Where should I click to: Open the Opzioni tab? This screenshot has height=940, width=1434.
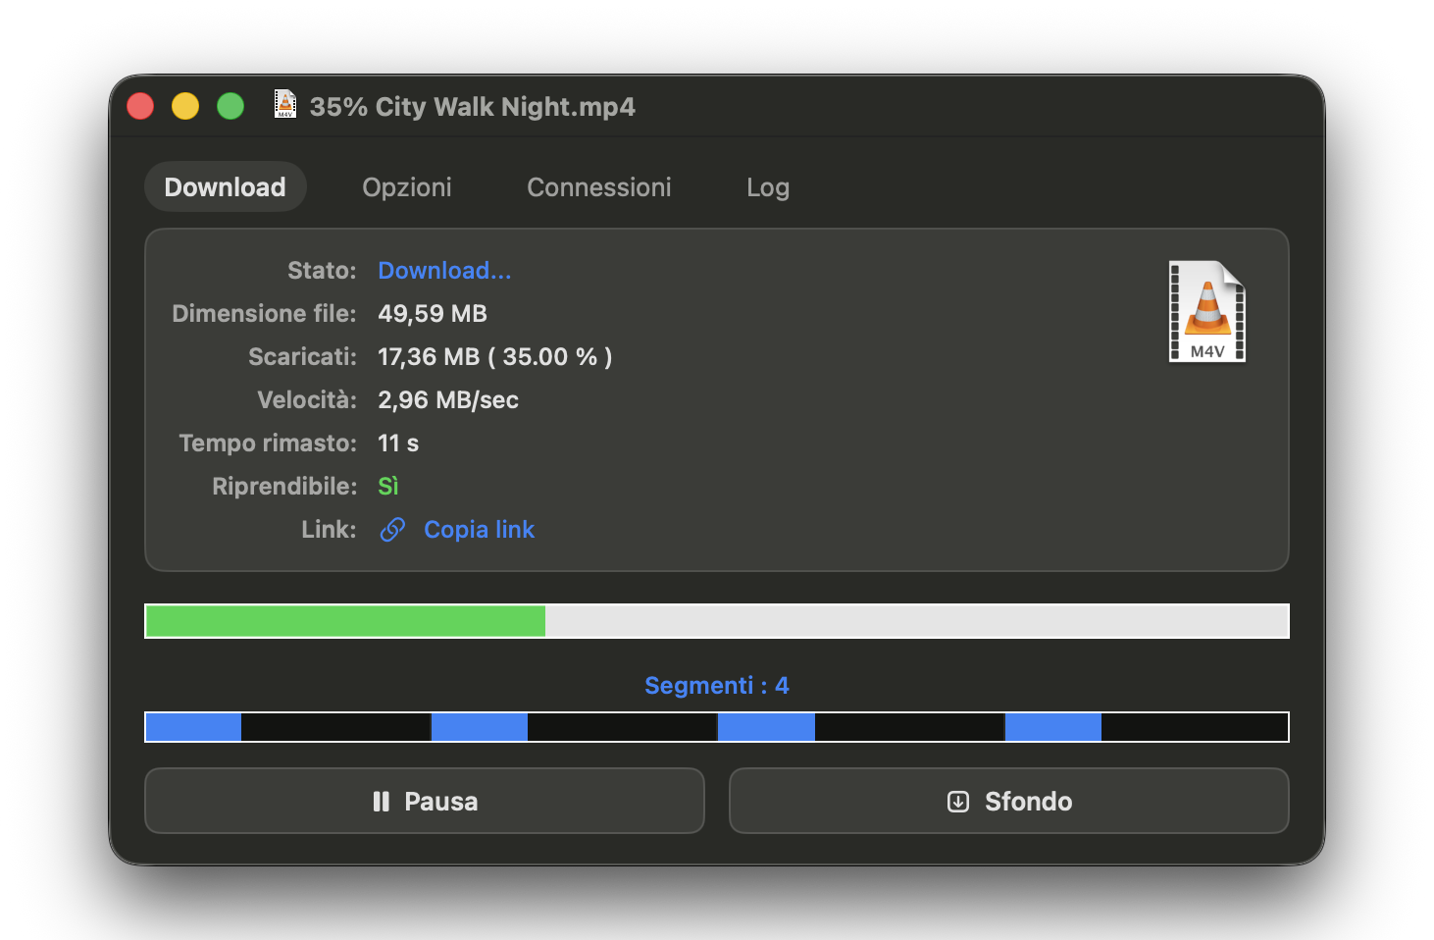point(407,187)
